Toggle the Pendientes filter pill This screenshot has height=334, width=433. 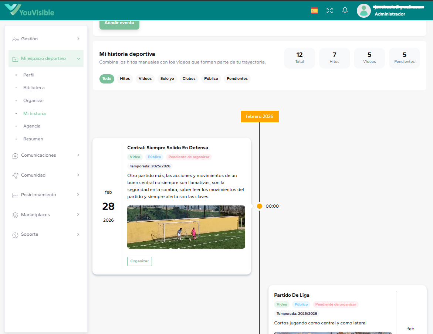pyautogui.click(x=237, y=79)
